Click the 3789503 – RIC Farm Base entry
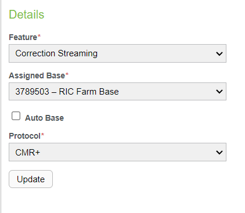 point(67,92)
